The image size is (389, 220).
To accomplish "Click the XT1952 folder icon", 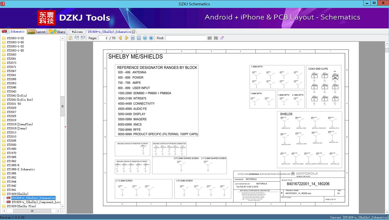I will point(4,177).
